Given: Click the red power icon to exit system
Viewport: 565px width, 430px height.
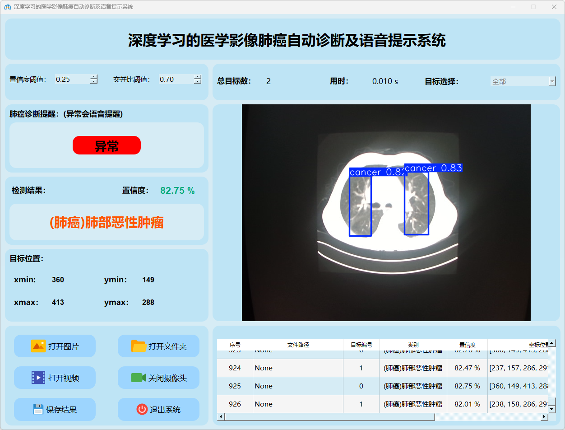Looking at the screenshot, I should coord(142,409).
